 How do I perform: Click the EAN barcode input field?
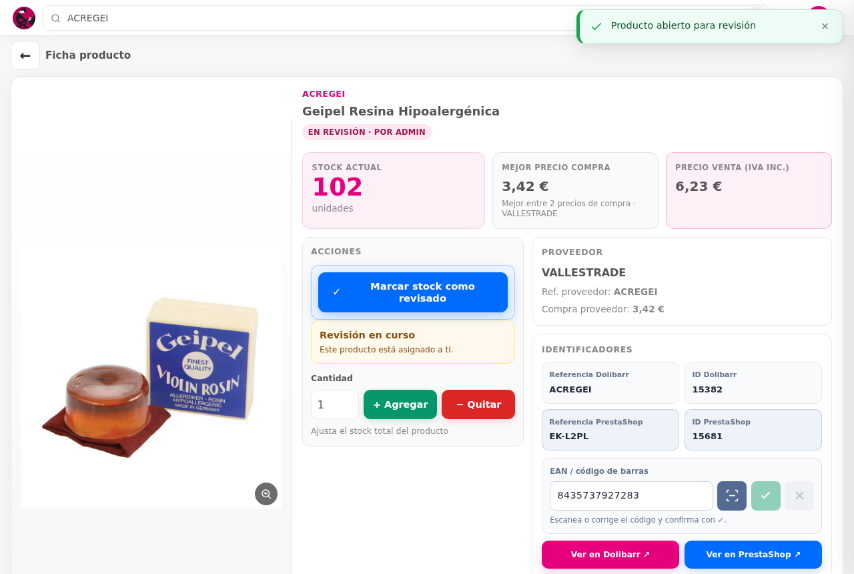click(631, 496)
